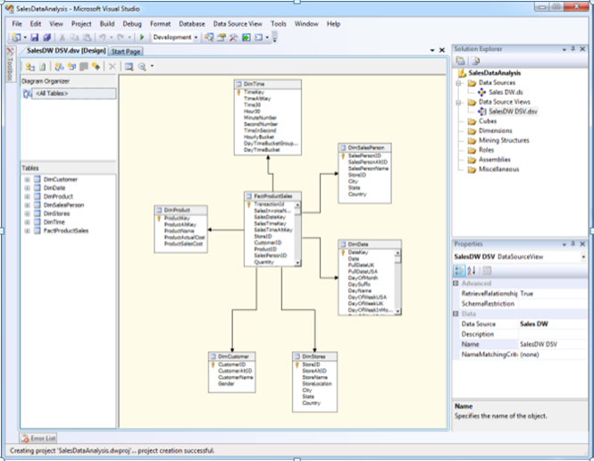
Task: Open the File menu
Action: tap(17, 24)
